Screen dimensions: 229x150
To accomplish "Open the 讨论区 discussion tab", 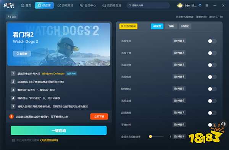I will click(185, 26).
